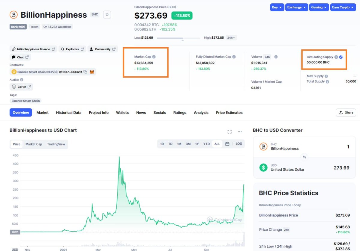
Task: Set chart range to 3M
Action: coord(188,144)
